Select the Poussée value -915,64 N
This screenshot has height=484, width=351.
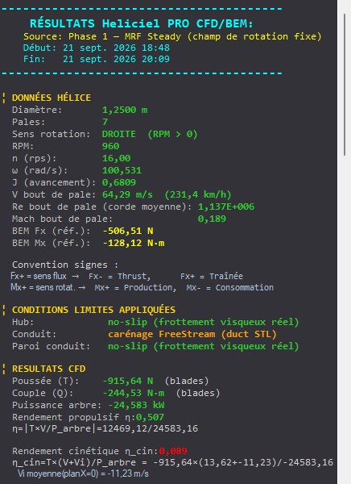pyautogui.click(x=128, y=381)
